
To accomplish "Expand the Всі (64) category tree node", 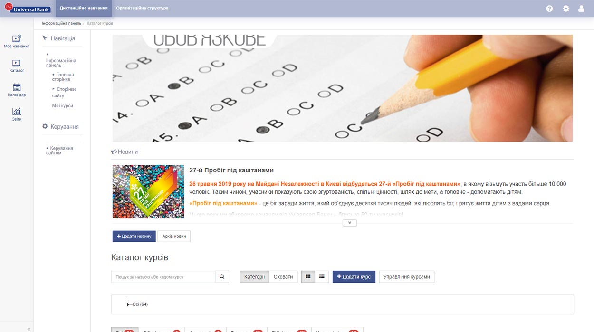I will tap(128, 304).
